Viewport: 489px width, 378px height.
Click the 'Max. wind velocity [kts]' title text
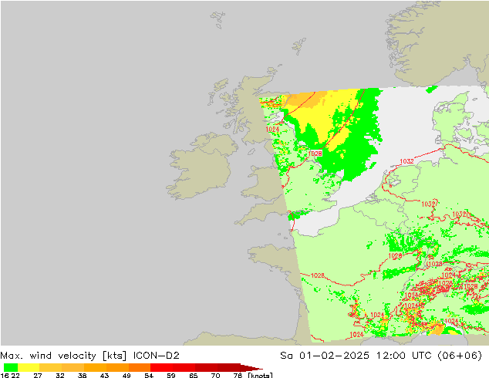point(63,356)
